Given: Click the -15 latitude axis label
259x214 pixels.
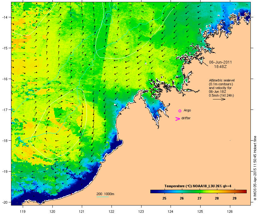Looking at the screenshot, I should click(4, 48).
